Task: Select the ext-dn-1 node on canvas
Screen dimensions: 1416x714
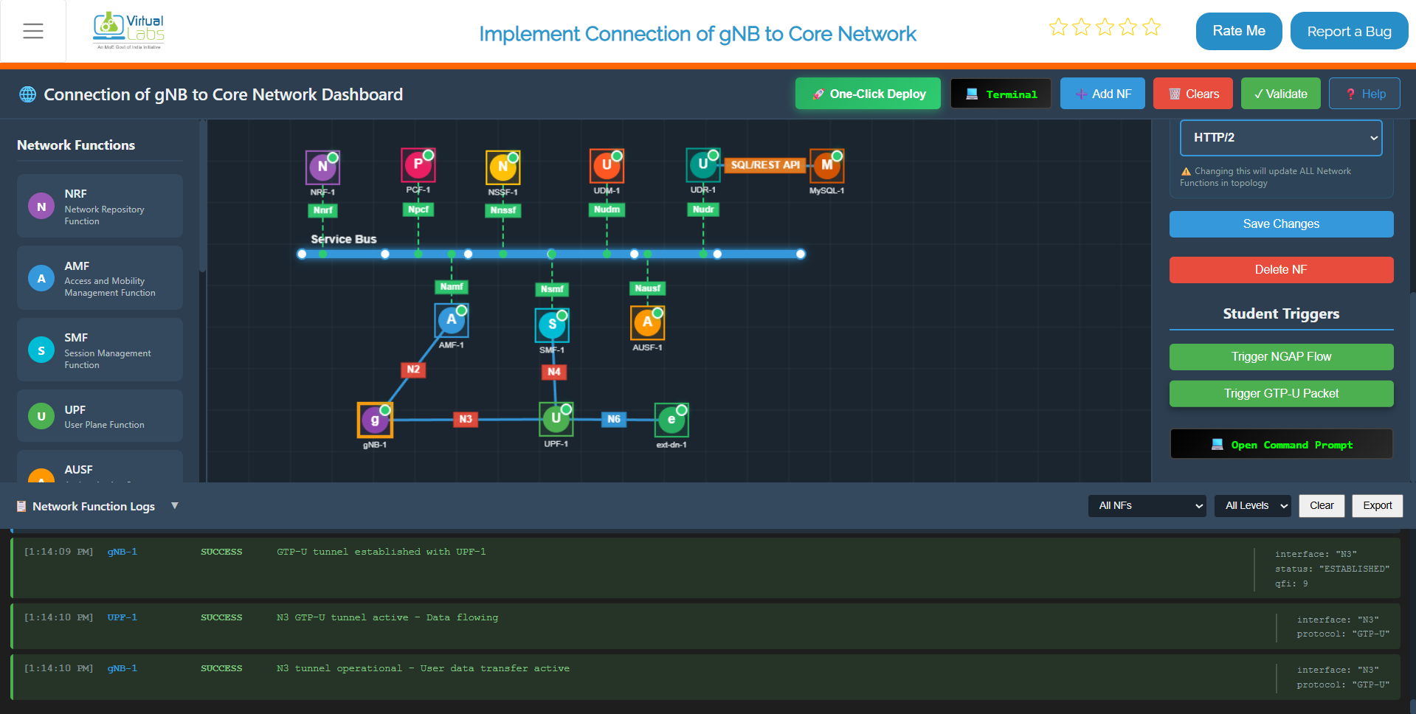Action: (671, 420)
